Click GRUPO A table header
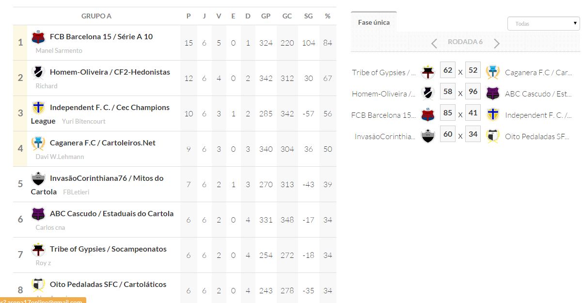Viewport: 583px width, 303px height. [96, 16]
